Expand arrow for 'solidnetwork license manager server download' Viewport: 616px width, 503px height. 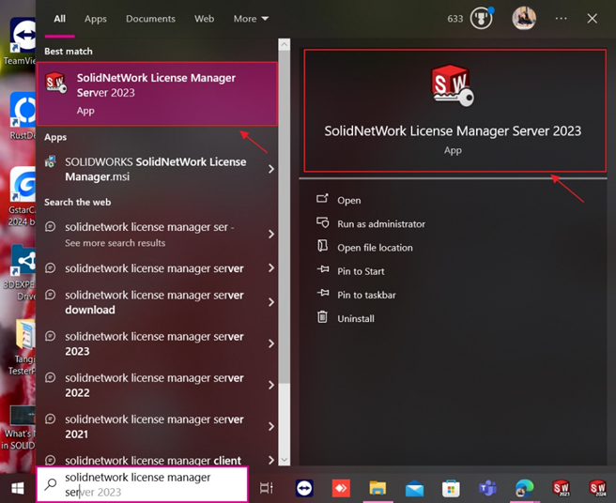tap(271, 302)
